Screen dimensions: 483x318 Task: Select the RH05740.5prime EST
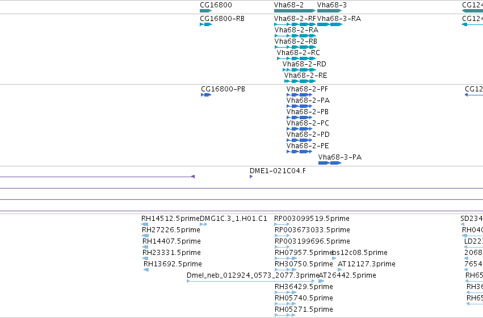point(285,304)
